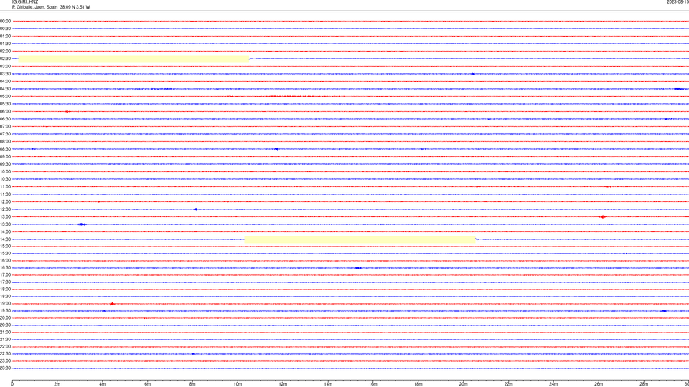Click the 22m tick label on the axis
This screenshot has width=689, height=387.
pyautogui.click(x=508, y=384)
